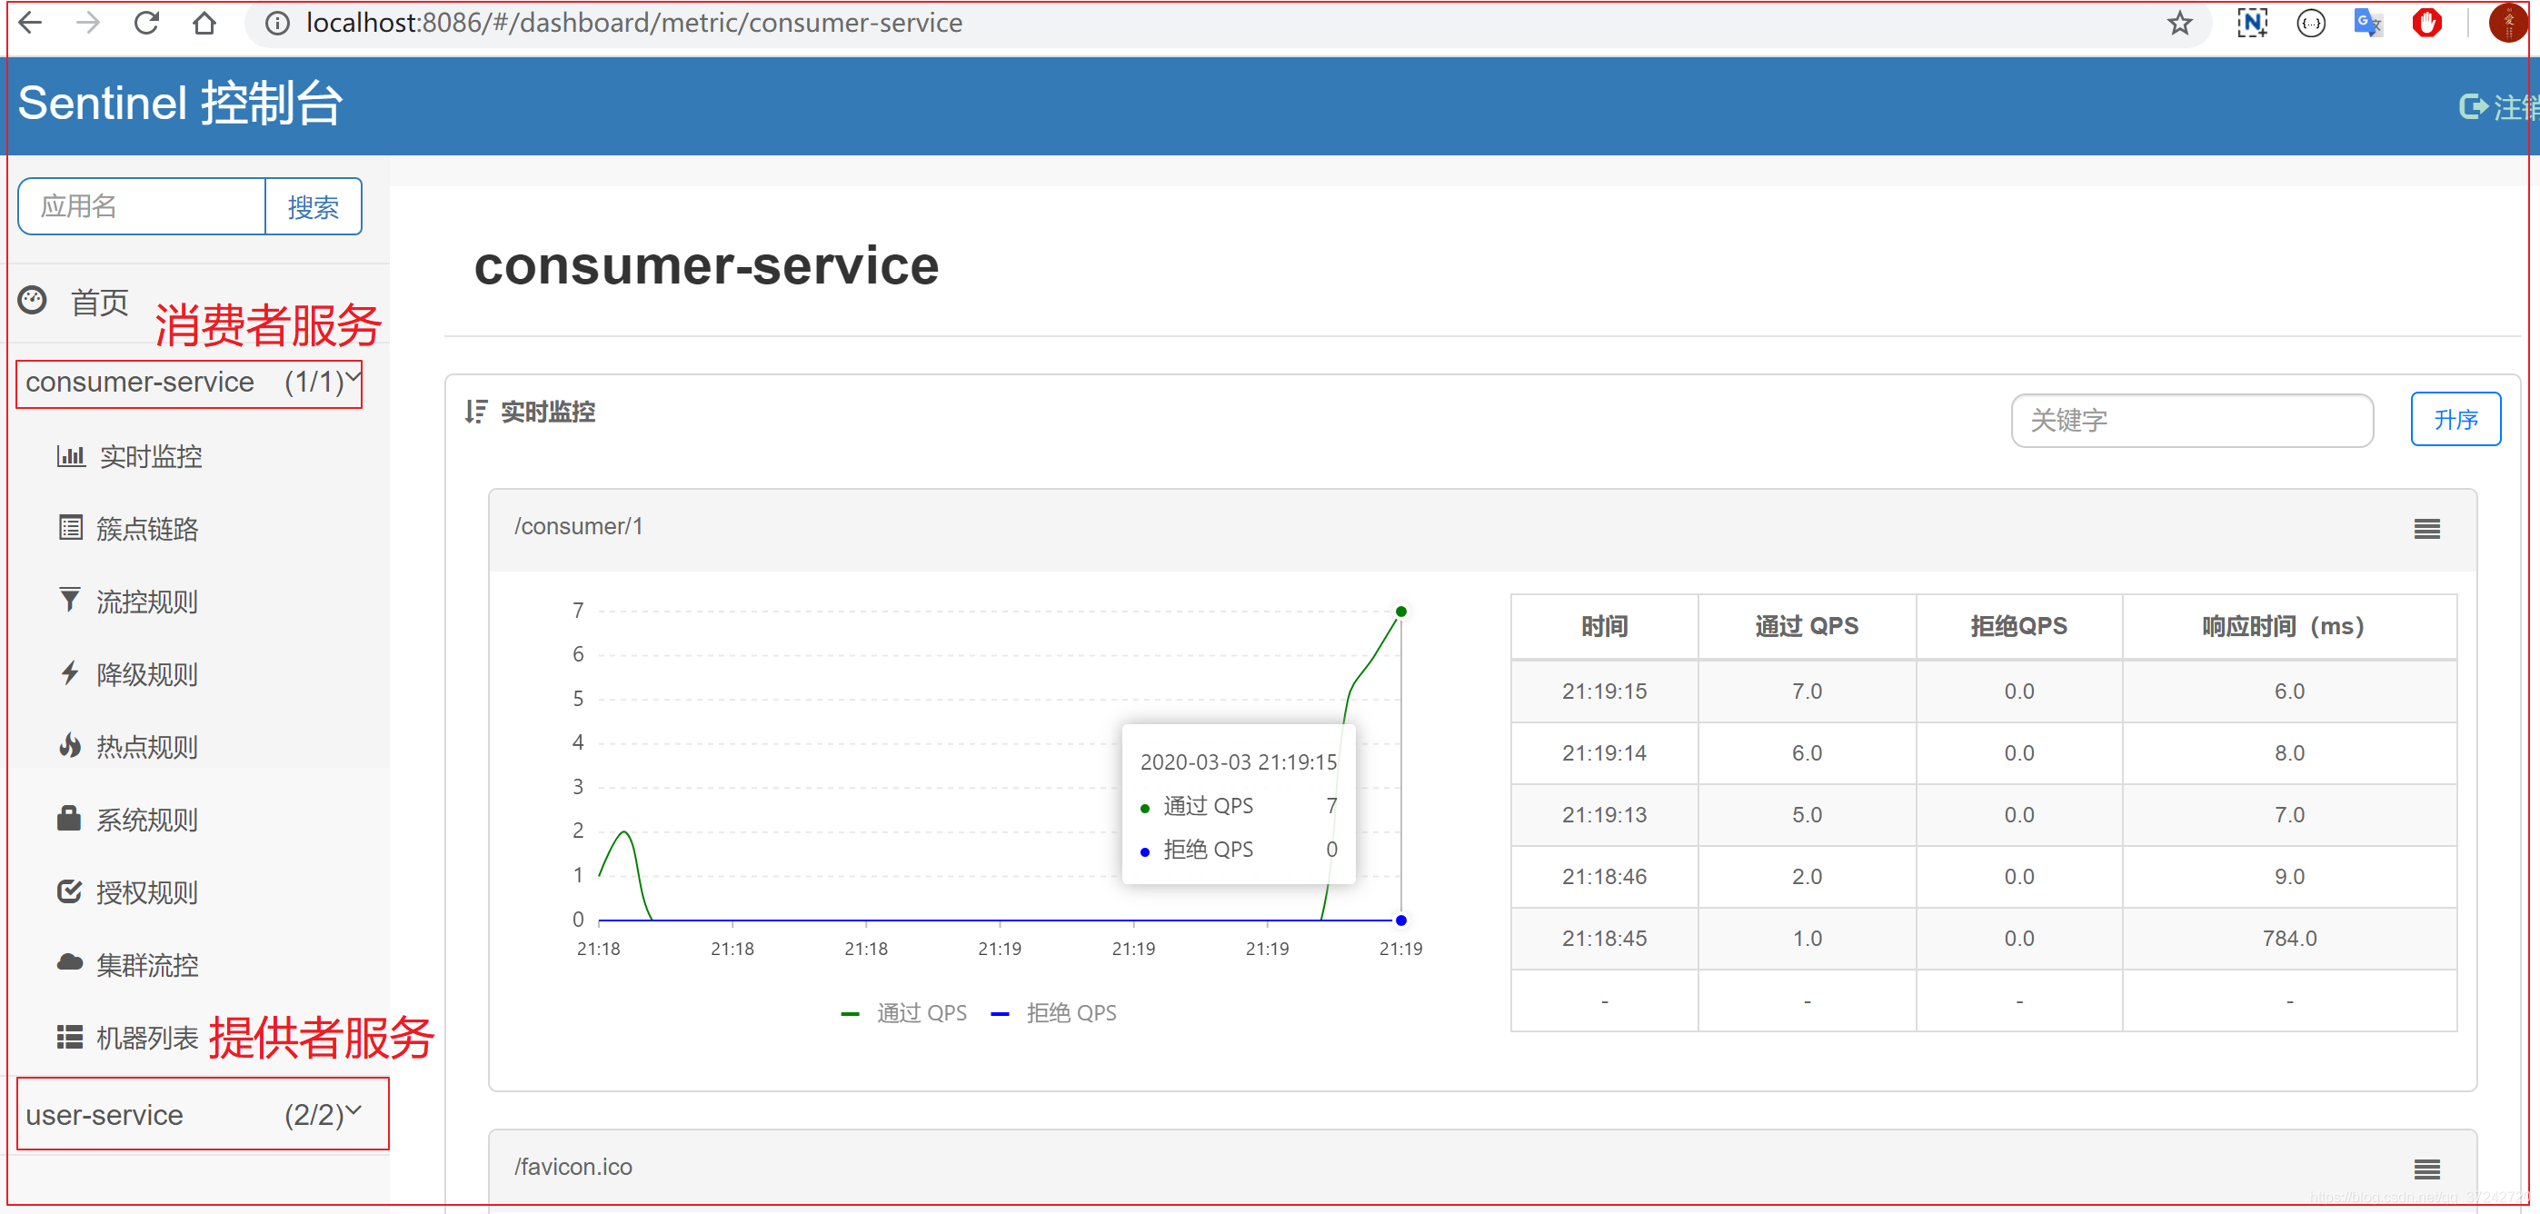2540x1214 pixels.
Task: Click the 21:19:14 time cell
Action: (x=1604, y=753)
